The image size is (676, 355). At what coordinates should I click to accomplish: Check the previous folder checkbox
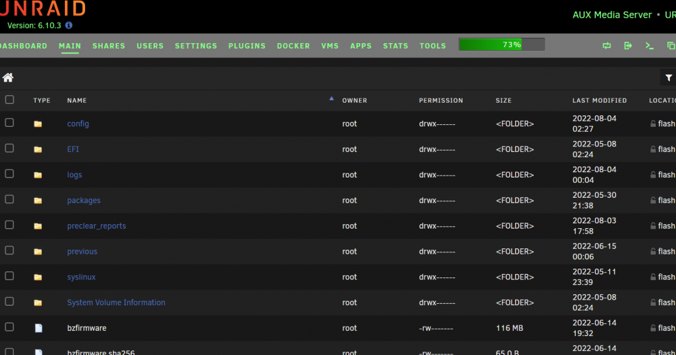(9, 250)
